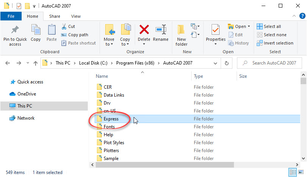Open the File menu tab
This screenshot has height=177, width=307.
click(11, 16)
